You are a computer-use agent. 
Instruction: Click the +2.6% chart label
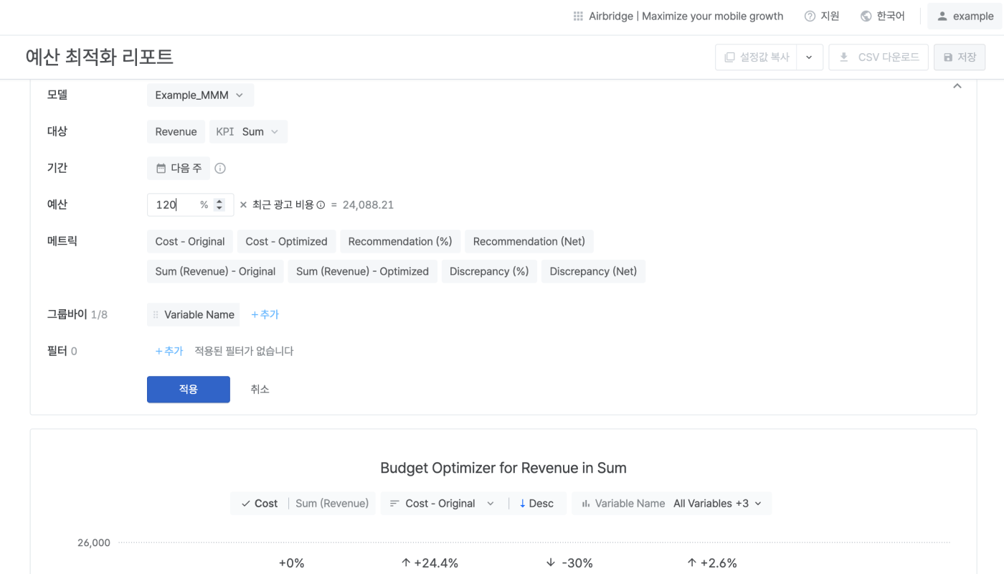(x=712, y=563)
